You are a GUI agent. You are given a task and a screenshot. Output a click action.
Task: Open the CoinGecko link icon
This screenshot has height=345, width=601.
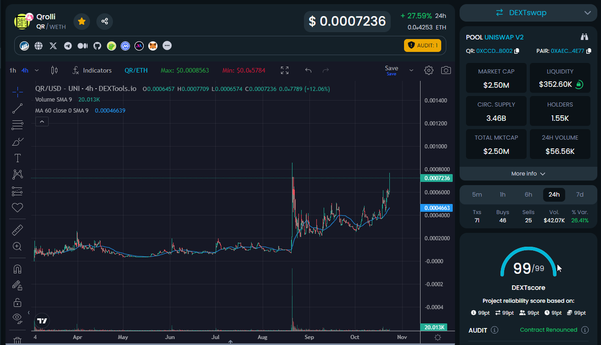pyautogui.click(x=112, y=46)
